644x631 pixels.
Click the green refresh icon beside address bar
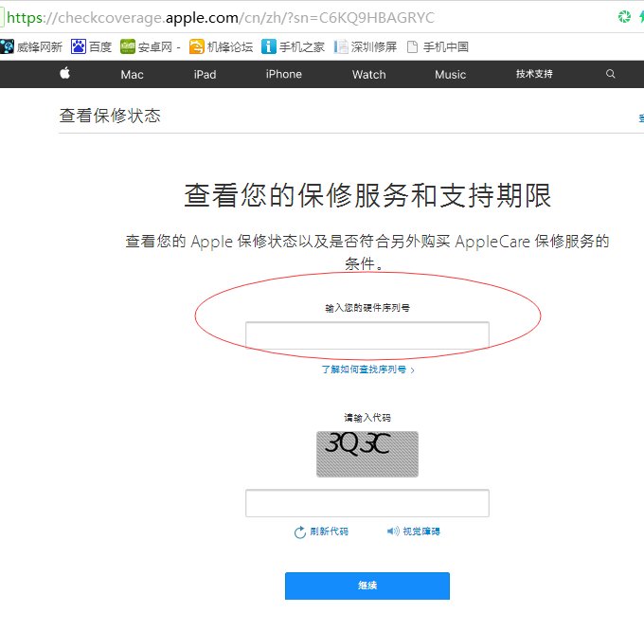[x=624, y=17]
